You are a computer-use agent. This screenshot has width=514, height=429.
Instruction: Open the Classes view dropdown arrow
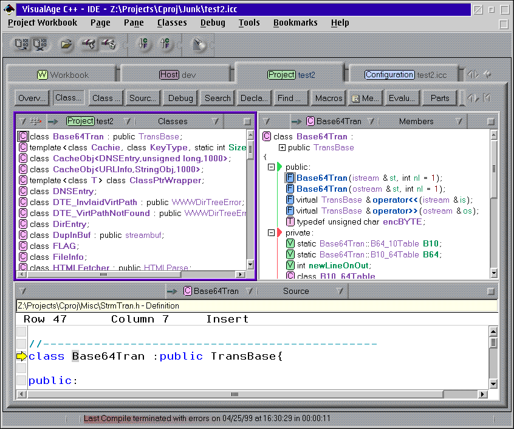[x=215, y=122]
